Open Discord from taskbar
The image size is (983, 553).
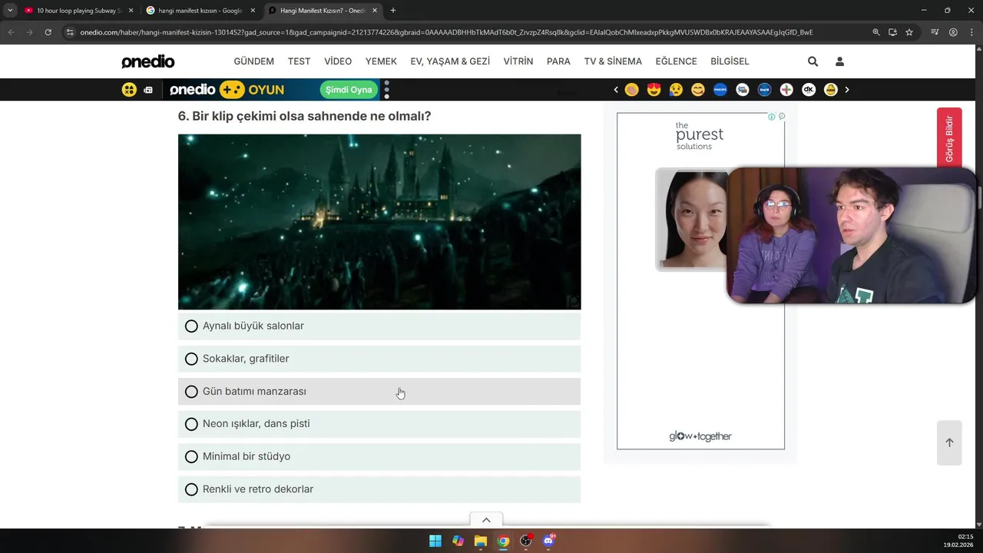pyautogui.click(x=548, y=541)
